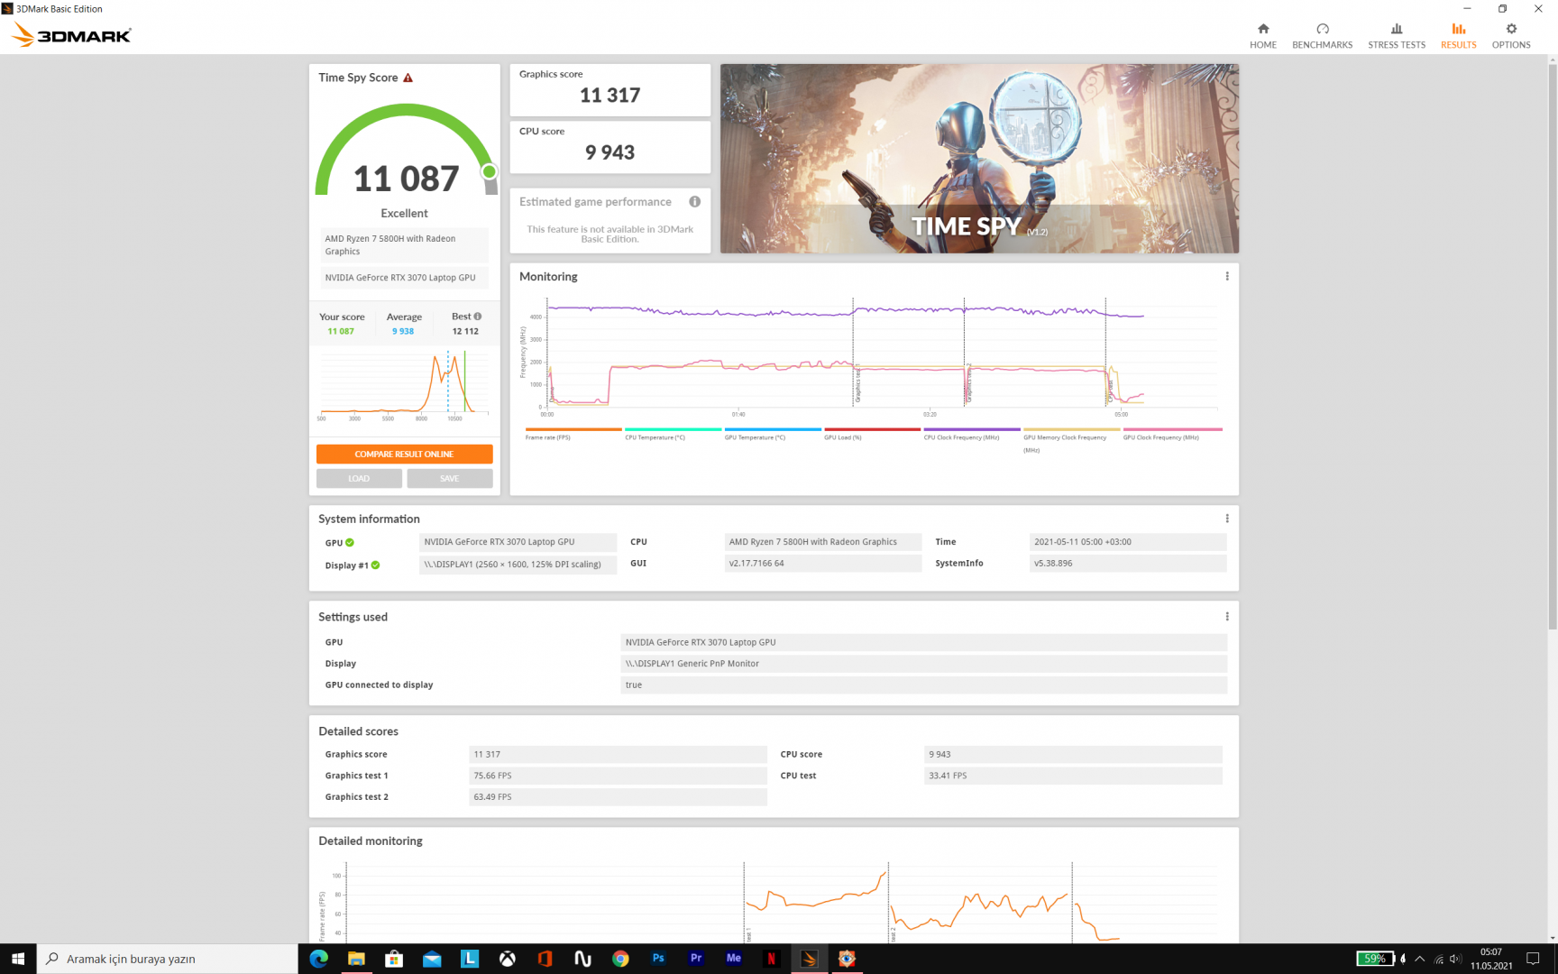Click the green check icon next to GPU
1558x974 pixels.
coord(350,543)
